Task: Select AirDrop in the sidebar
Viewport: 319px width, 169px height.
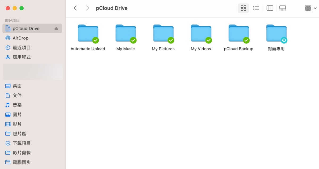Action: tap(20, 38)
